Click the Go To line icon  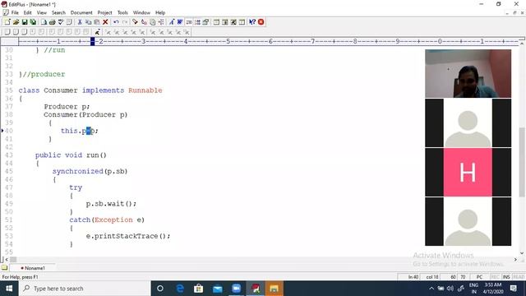tap(161, 22)
